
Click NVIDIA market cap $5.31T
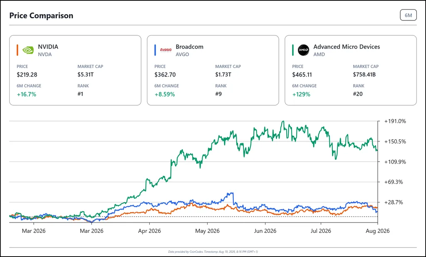(x=85, y=74)
